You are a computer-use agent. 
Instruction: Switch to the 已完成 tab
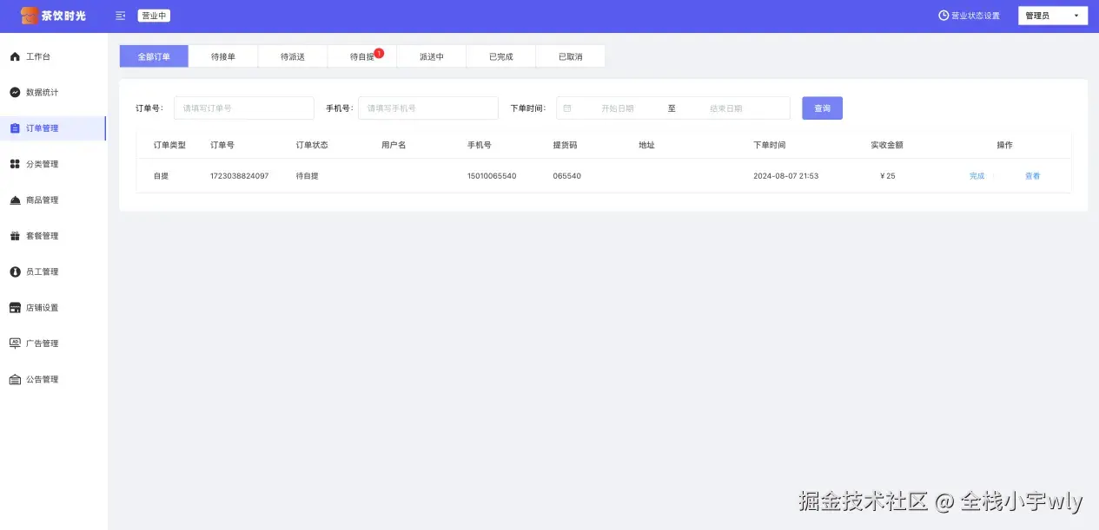(501, 56)
